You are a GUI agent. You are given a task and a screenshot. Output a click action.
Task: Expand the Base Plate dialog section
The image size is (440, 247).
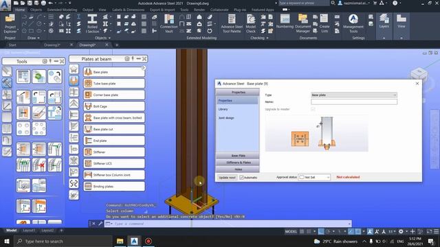click(x=238, y=156)
